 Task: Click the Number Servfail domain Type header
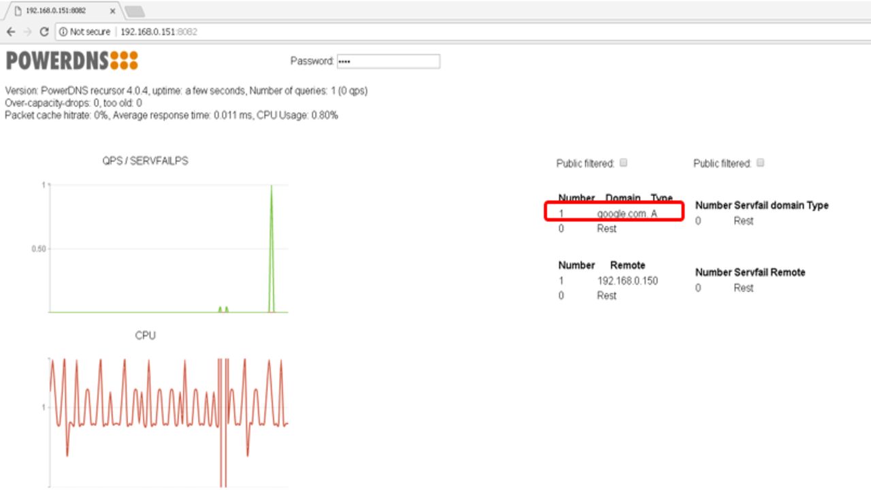tap(761, 206)
